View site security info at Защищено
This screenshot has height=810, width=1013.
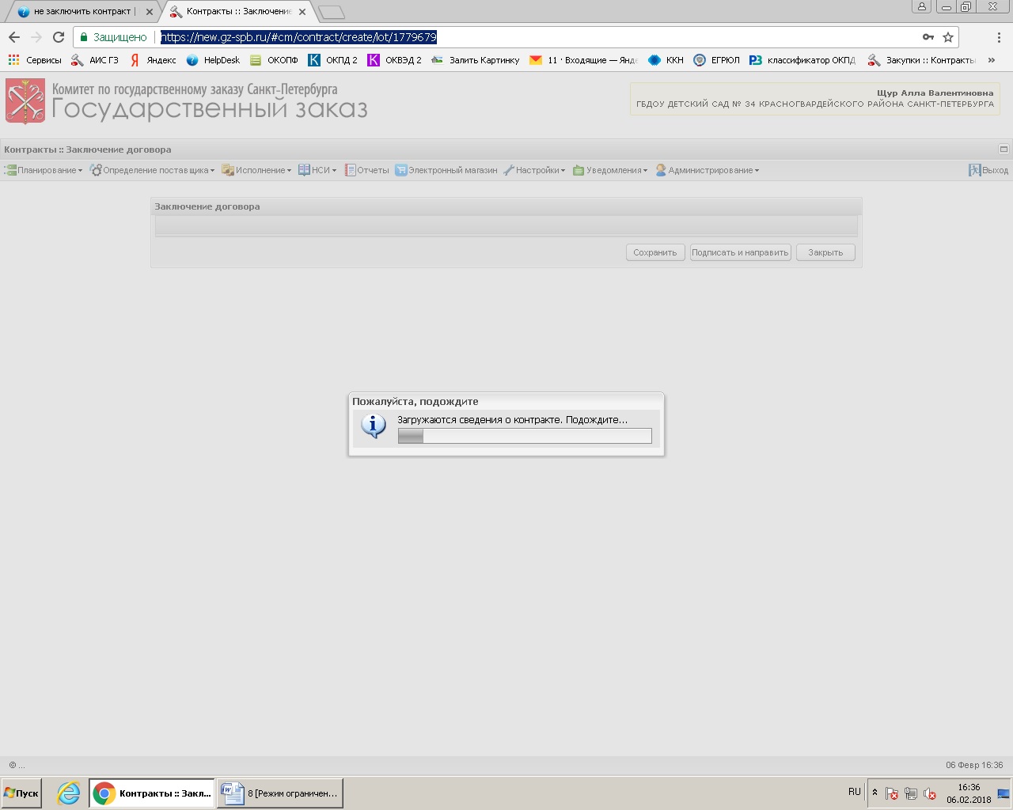[x=113, y=37]
